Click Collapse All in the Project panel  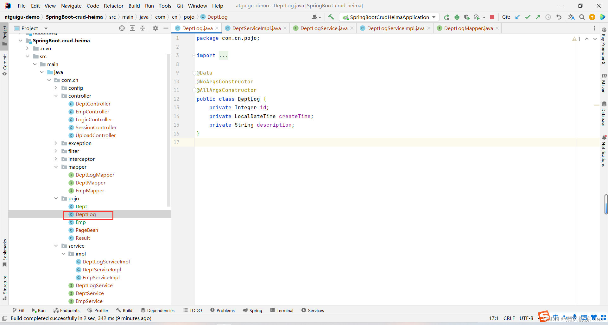point(143,28)
